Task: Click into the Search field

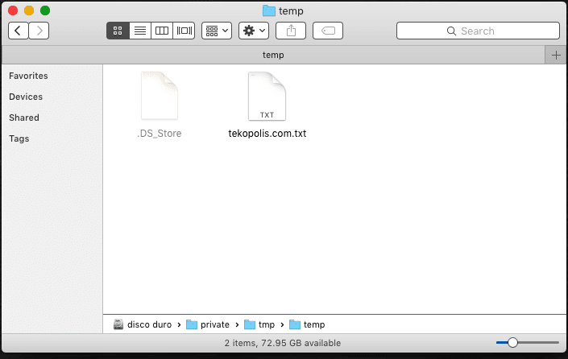Action: (x=478, y=31)
